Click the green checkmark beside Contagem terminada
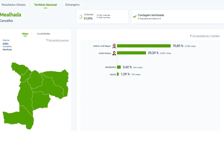 coord(135,17)
